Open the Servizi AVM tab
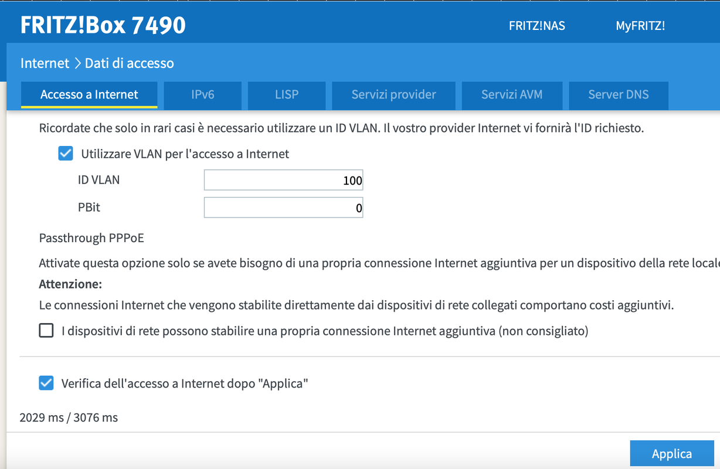The height and width of the screenshot is (469, 720). [512, 94]
